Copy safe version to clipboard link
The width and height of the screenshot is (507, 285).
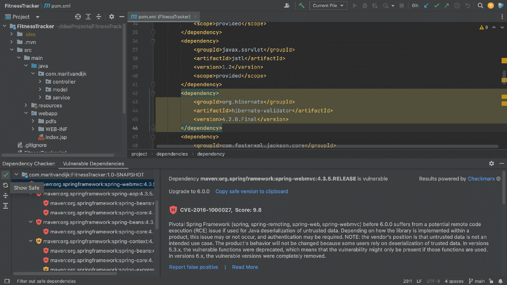point(252,191)
